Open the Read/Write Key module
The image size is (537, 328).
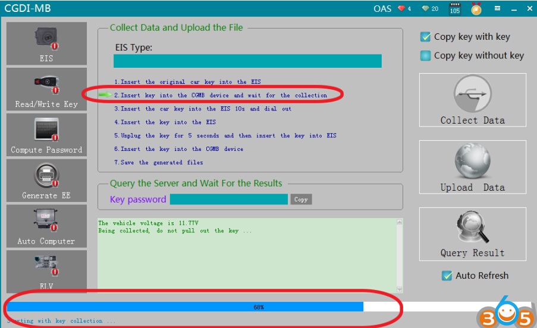46,89
